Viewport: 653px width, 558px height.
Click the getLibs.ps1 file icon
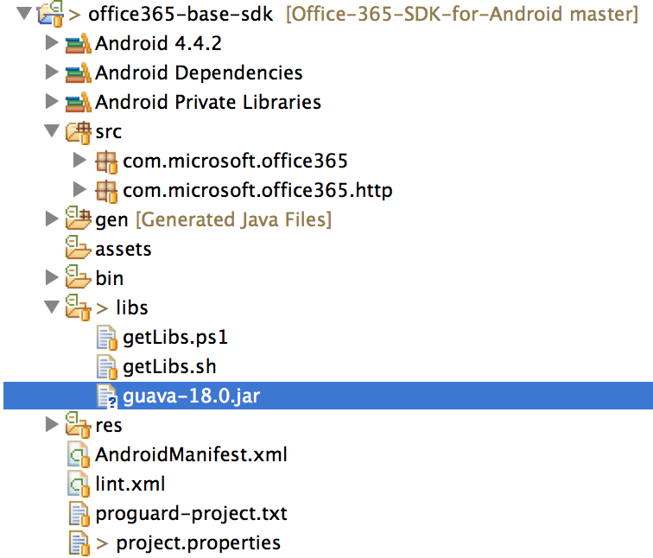(x=106, y=337)
